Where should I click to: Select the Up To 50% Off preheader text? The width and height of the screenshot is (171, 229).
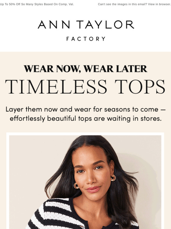tap(37, 4)
